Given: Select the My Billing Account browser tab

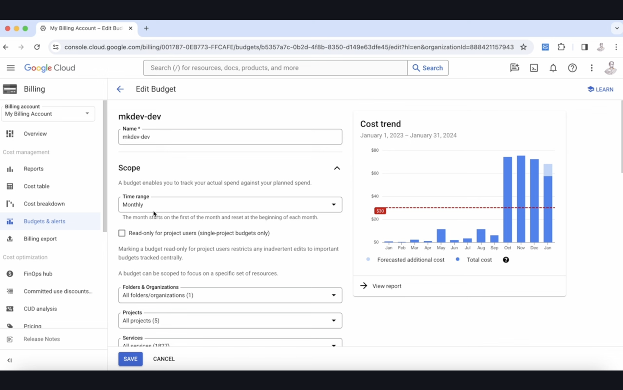Looking at the screenshot, I should [86, 28].
